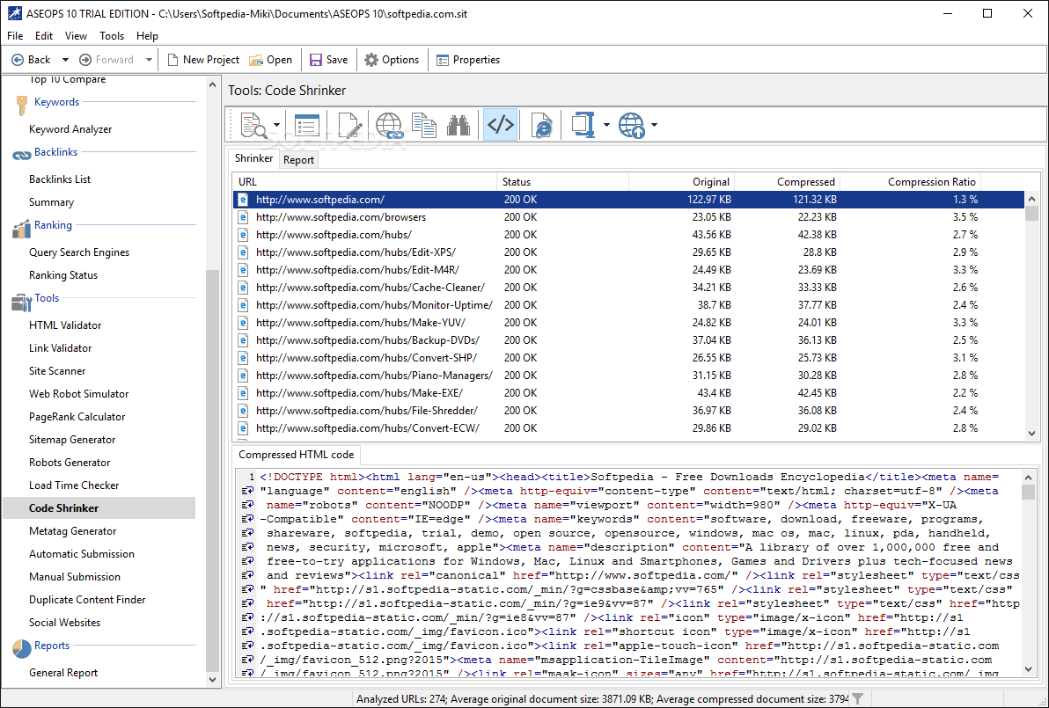The height and width of the screenshot is (708, 1049).
Task: Select HTML Validator in sidebar
Action: click(65, 325)
